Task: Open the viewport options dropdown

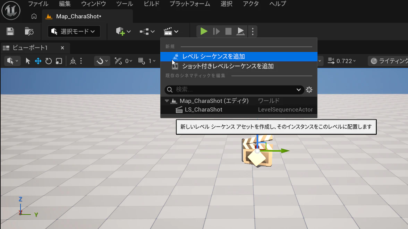Action: point(12,61)
